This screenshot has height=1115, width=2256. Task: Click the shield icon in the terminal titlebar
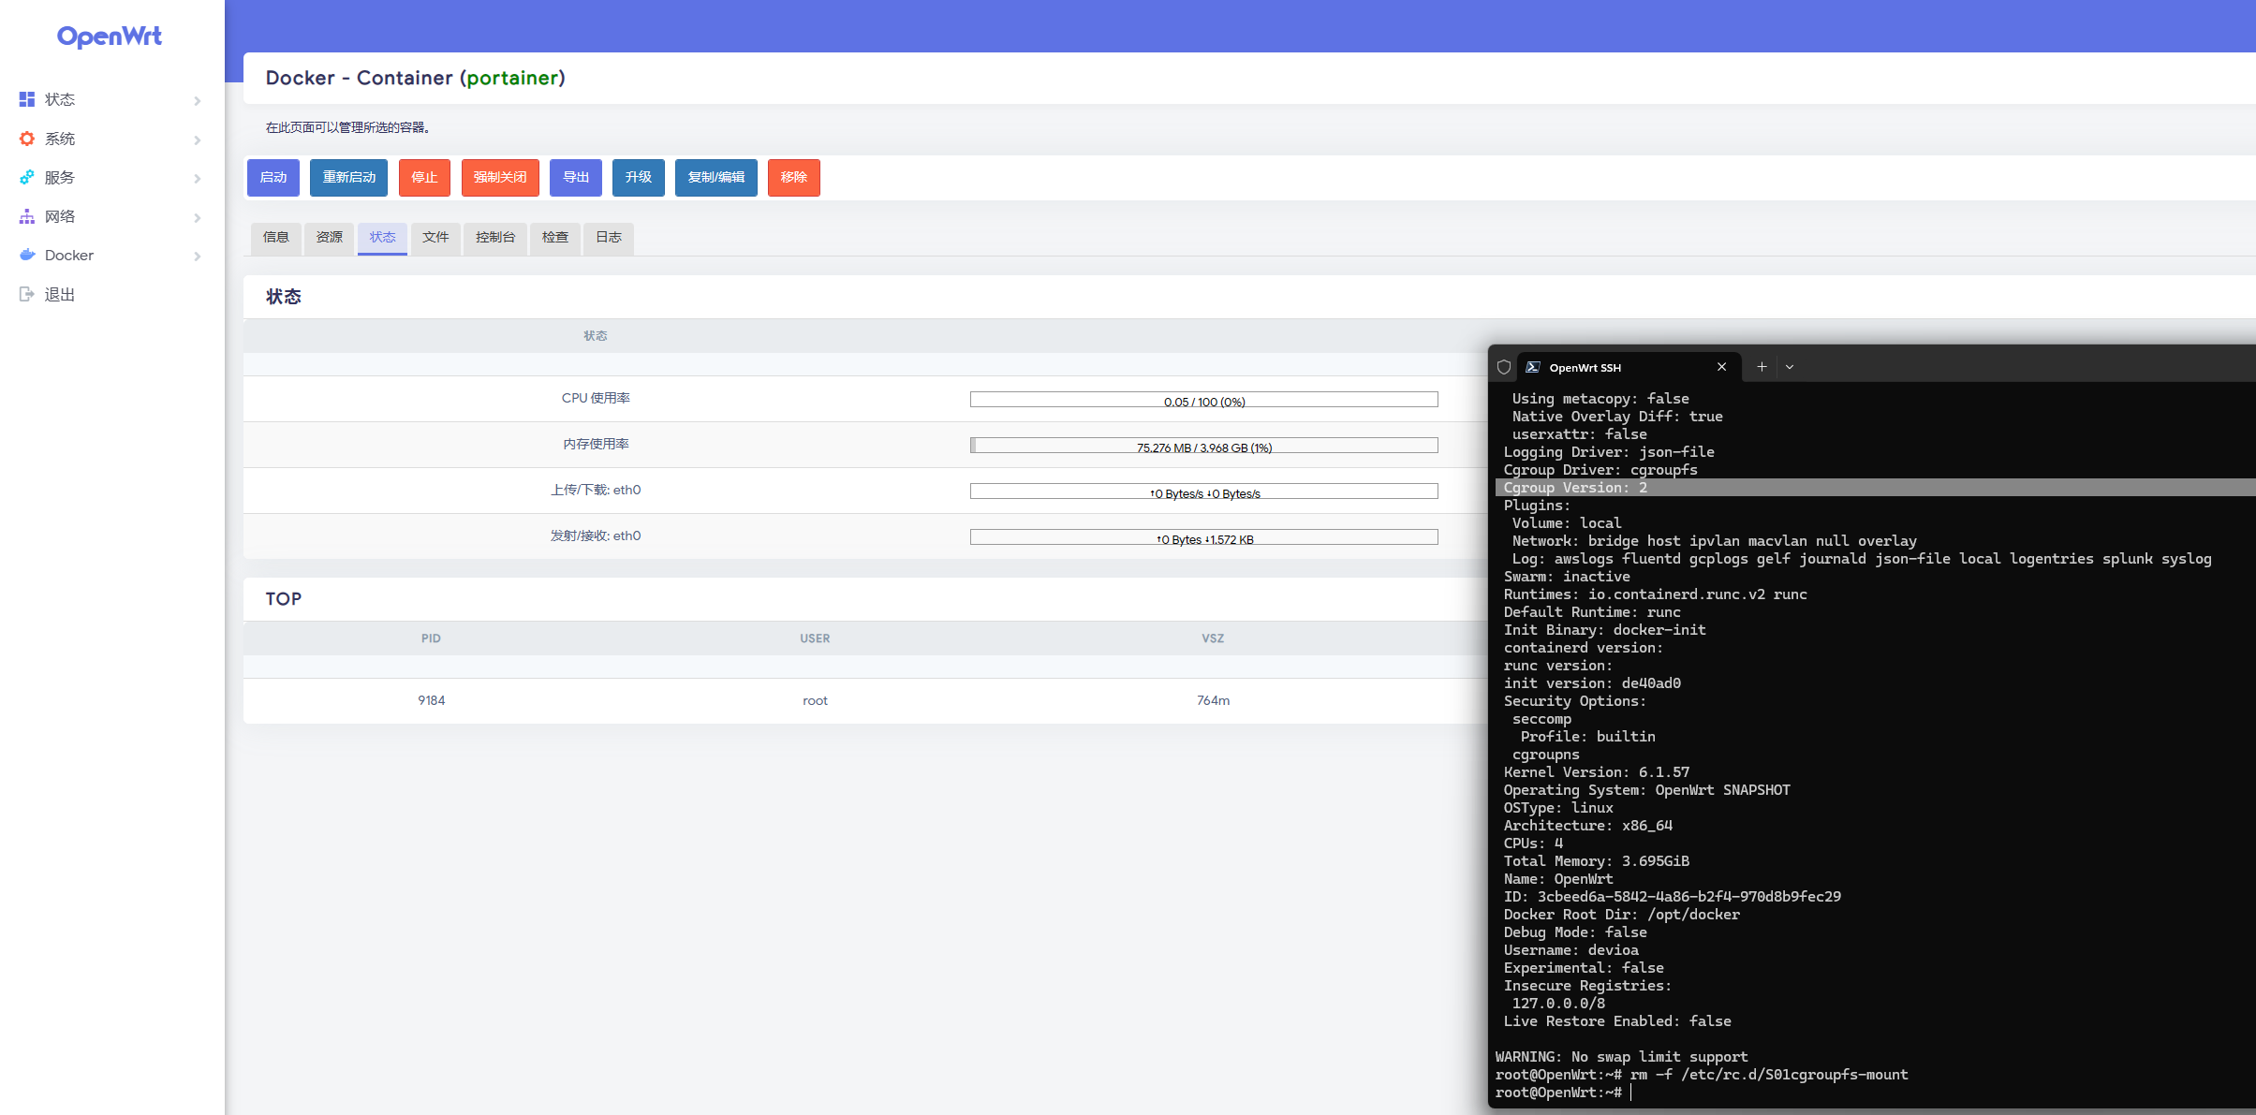click(x=1504, y=367)
